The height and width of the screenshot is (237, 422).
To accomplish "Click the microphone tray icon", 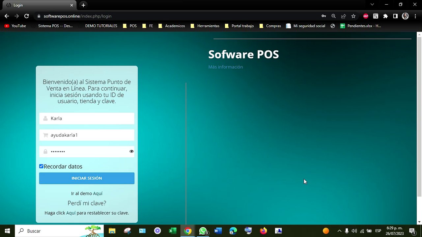I will [347, 231].
